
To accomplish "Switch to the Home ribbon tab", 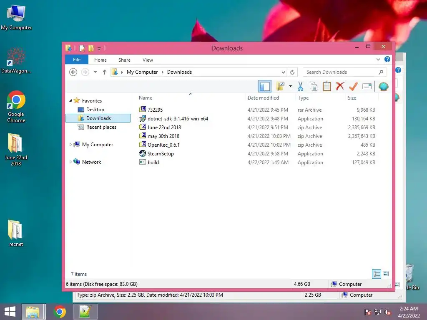I will pyautogui.click(x=100, y=60).
